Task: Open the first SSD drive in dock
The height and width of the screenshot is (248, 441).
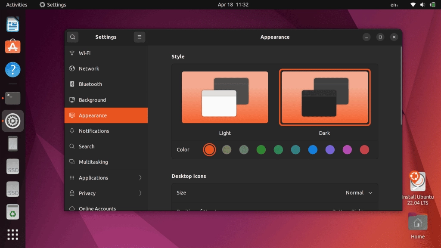Action: click(x=12, y=167)
